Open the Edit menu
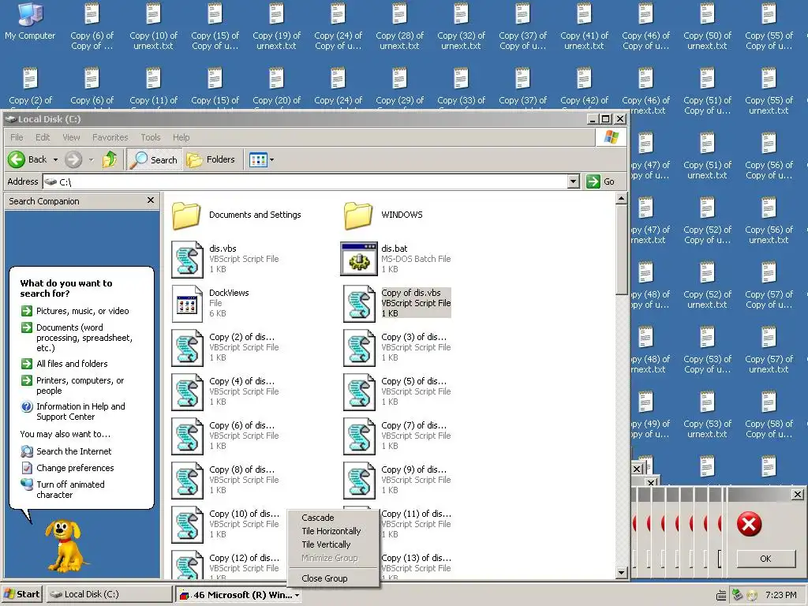Viewport: 808px width, 606px height. (x=43, y=137)
